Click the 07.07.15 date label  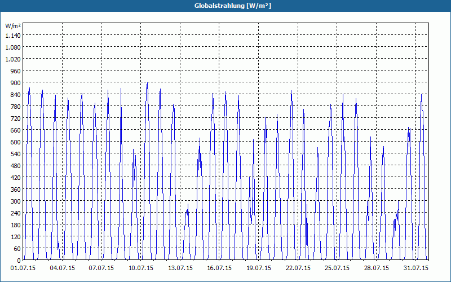[x=101, y=268]
